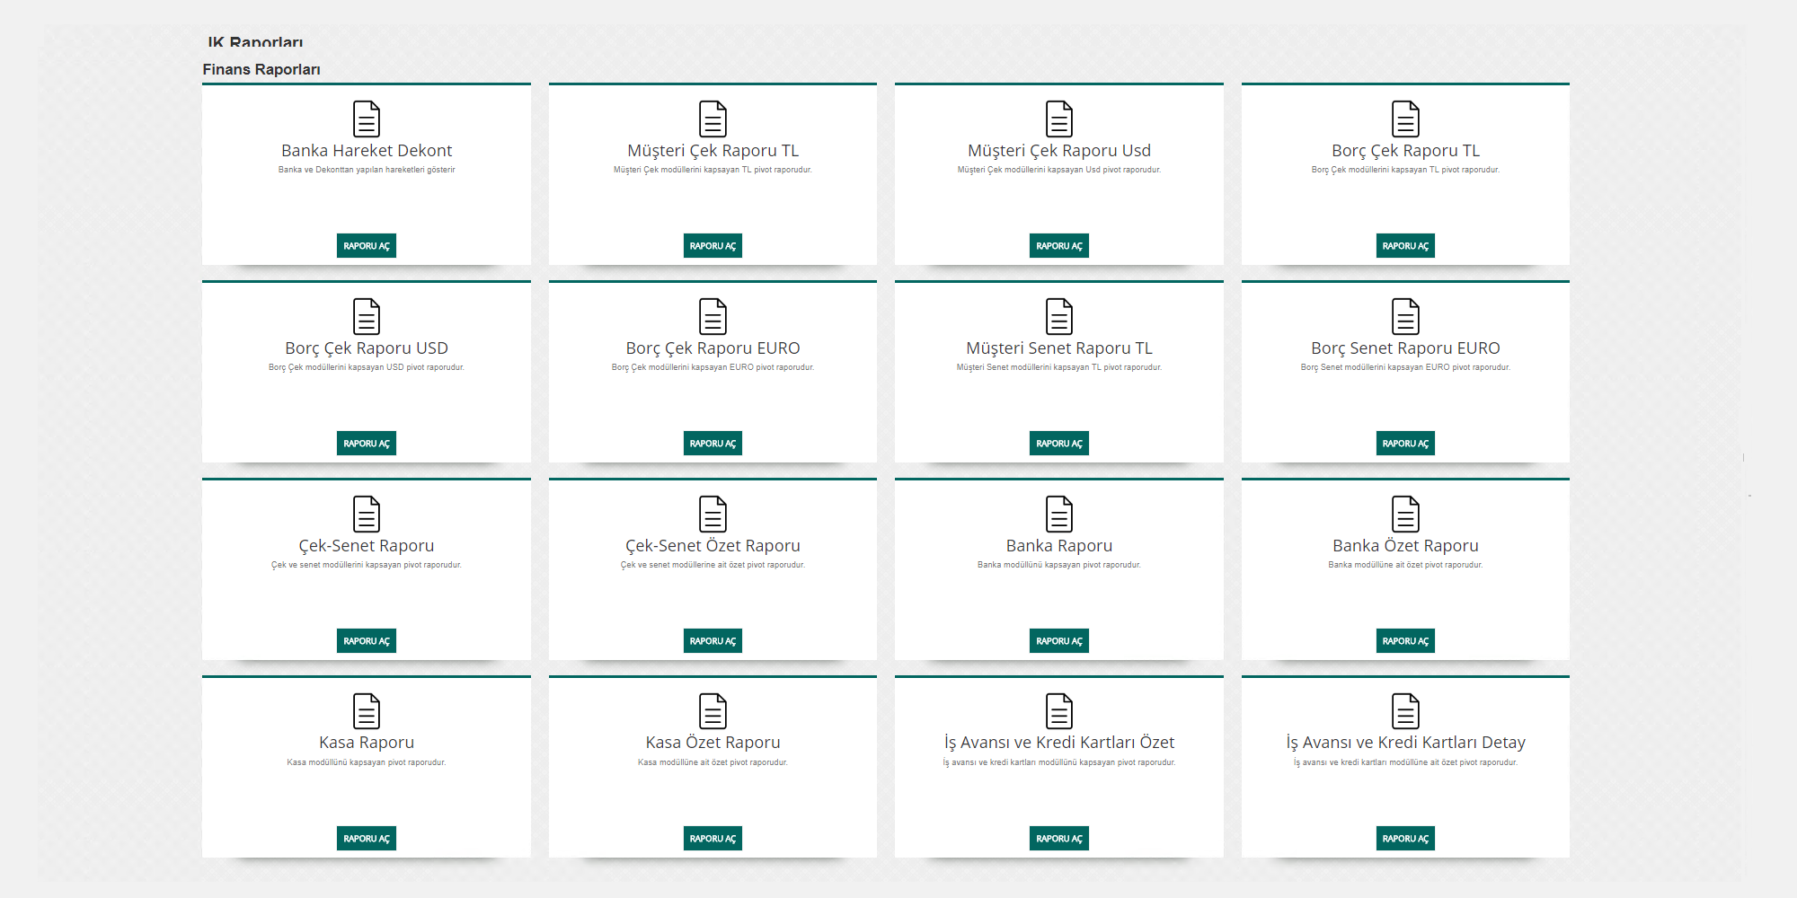The image size is (1797, 898).
Task: Click the Kasa Raporu card title
Action: 367,743
